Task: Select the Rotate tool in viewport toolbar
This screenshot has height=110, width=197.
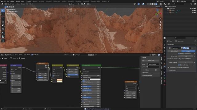Action: click(x=3, y=22)
